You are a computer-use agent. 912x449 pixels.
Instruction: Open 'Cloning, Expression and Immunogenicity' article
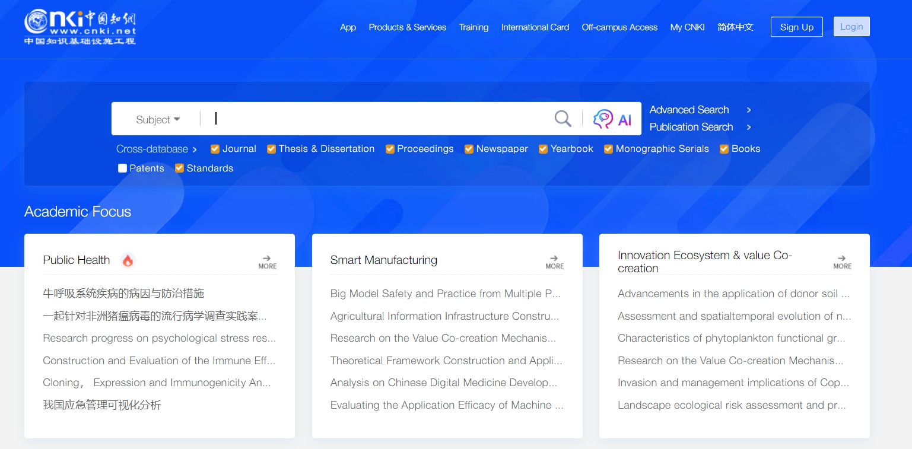click(157, 383)
